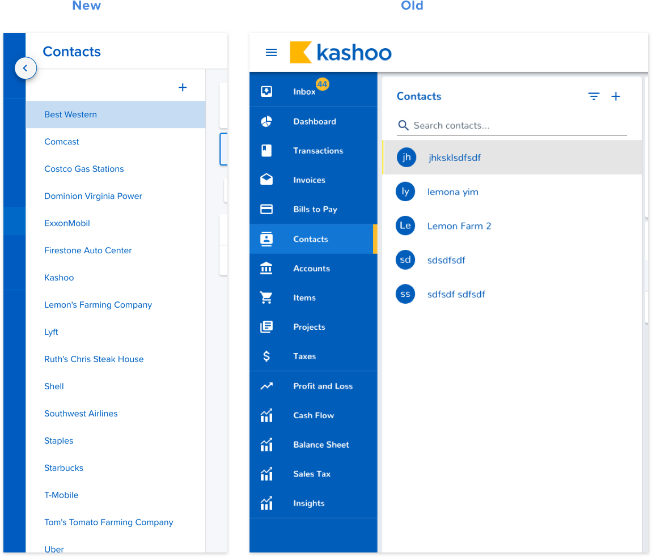The image size is (652, 557).
Task: Select contact sdfsdf sdfsdf
Action: click(x=513, y=294)
